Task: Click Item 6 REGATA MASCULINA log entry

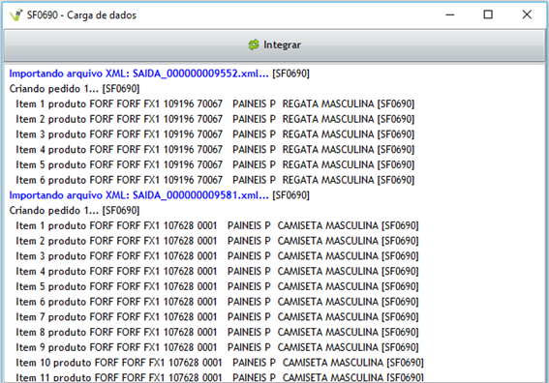Action: pyautogui.click(x=215, y=180)
